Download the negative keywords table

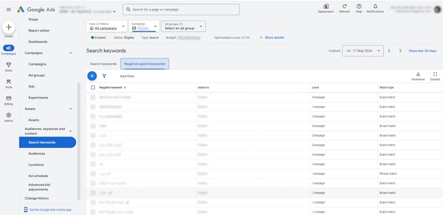[x=418, y=75]
